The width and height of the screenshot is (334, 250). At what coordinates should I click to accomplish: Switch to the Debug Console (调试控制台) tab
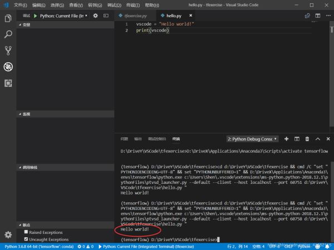[157, 139]
